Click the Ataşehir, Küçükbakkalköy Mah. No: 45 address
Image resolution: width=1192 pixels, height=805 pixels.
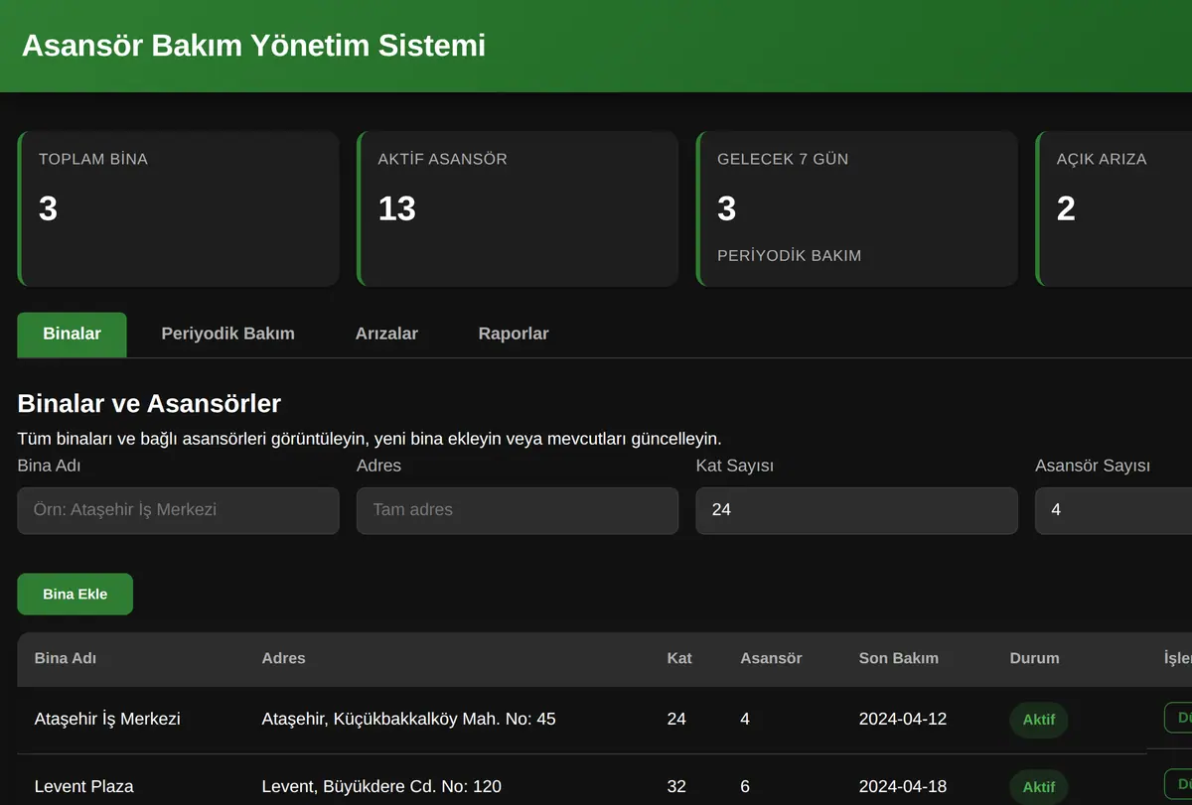pyautogui.click(x=409, y=719)
